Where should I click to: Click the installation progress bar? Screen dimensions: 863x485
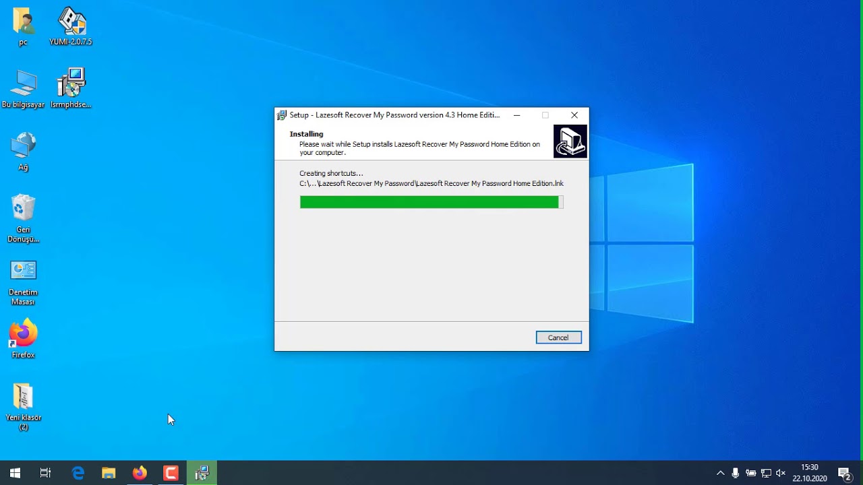coord(431,202)
